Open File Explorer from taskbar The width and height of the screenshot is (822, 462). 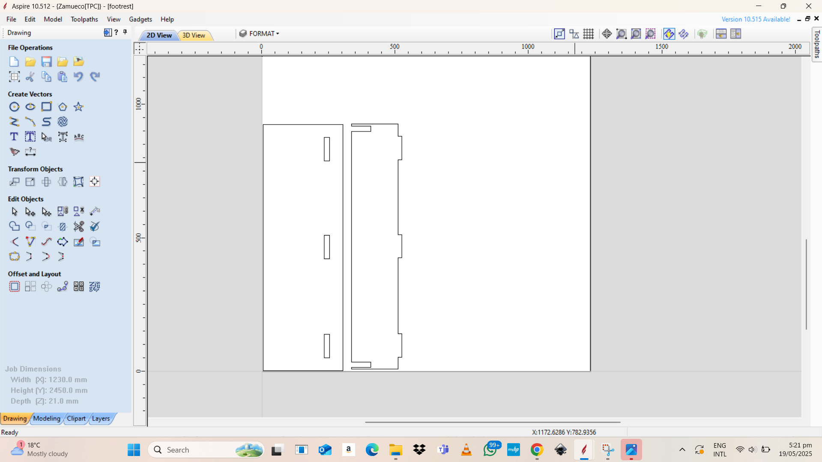pos(395,450)
